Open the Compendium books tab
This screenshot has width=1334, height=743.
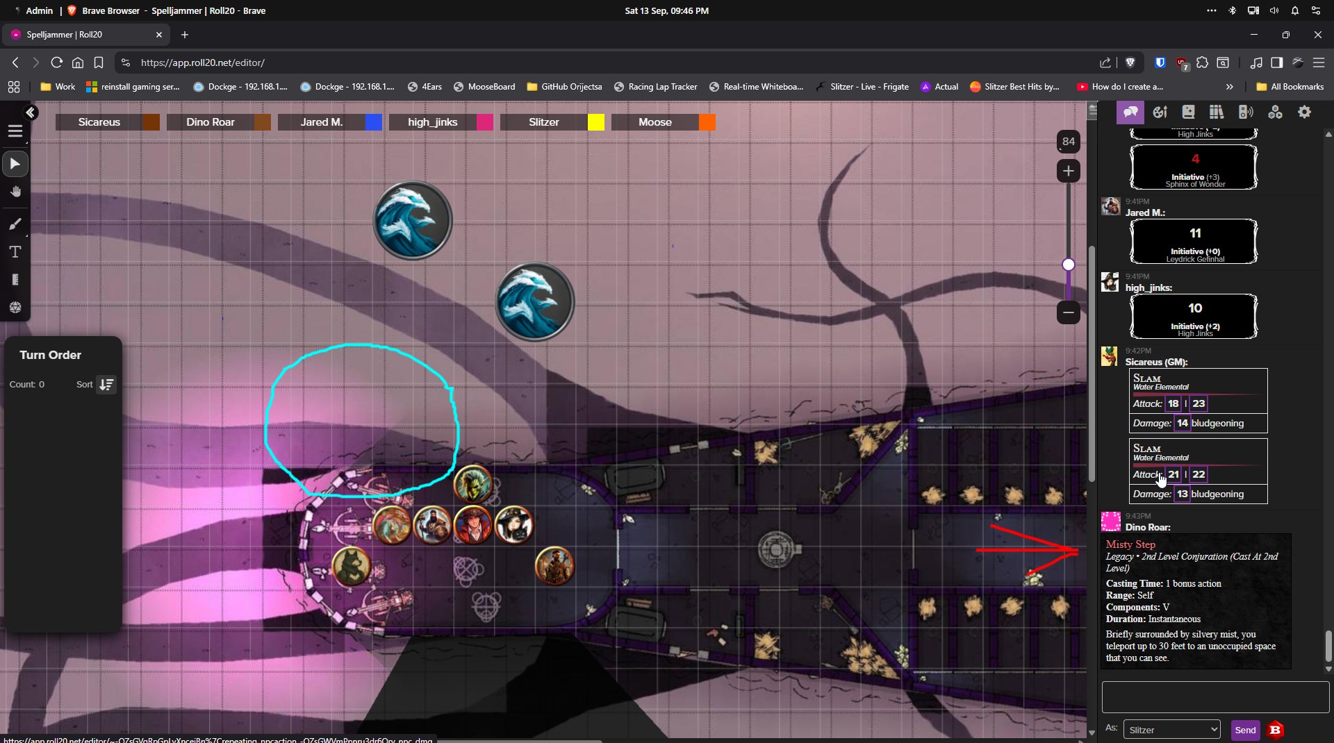pyautogui.click(x=1216, y=112)
